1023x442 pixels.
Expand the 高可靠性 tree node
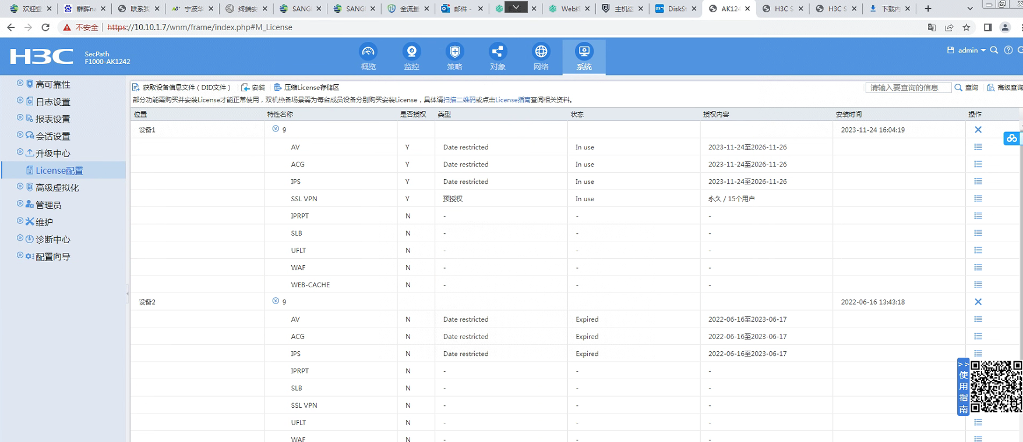(20, 84)
